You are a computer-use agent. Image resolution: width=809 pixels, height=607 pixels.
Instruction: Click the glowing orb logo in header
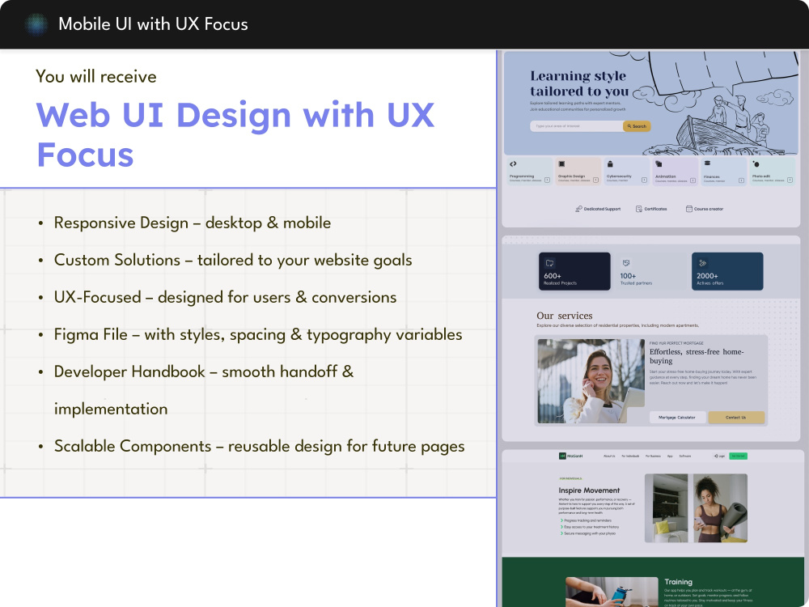tap(36, 23)
